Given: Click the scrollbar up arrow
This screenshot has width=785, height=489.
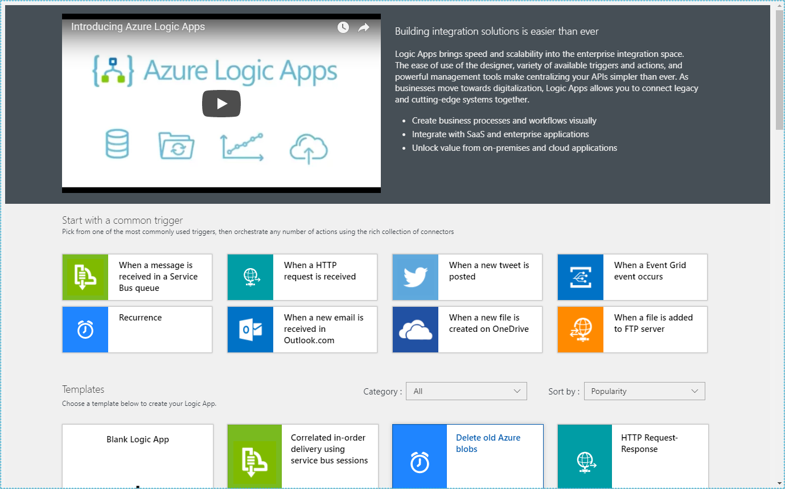Looking at the screenshot, I should tap(779, 6).
